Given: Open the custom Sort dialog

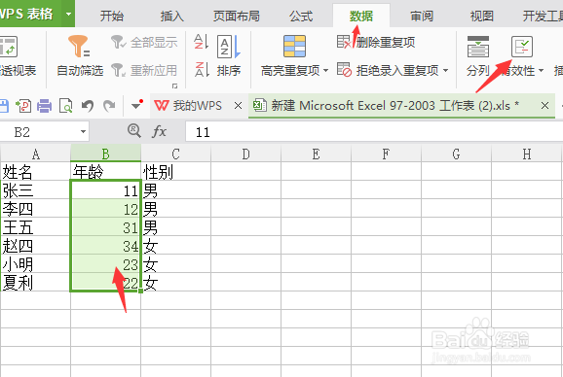Looking at the screenshot, I should pos(228,55).
